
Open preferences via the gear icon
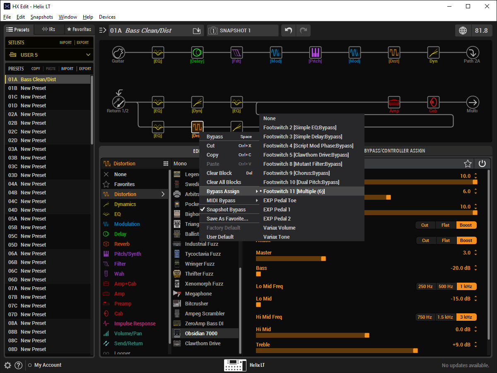(x=7, y=365)
